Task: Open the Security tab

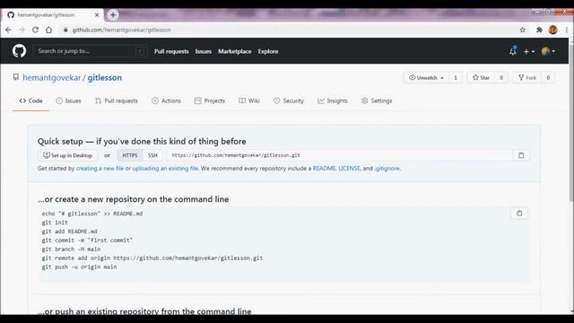Action: click(x=289, y=100)
